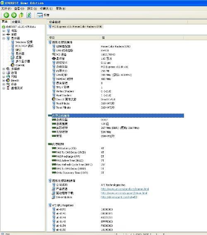Expand the 网络 tree node
This screenshot has width=207, height=235.
[4, 77]
